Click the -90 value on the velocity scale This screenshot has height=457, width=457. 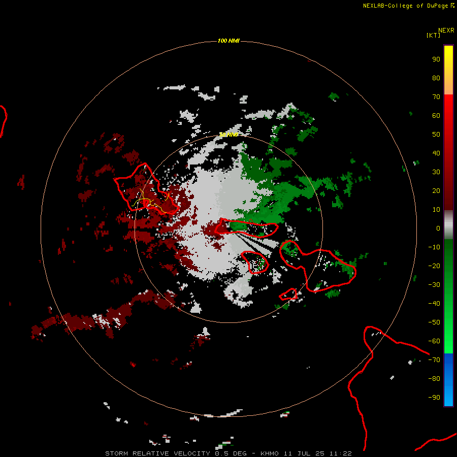point(434,398)
